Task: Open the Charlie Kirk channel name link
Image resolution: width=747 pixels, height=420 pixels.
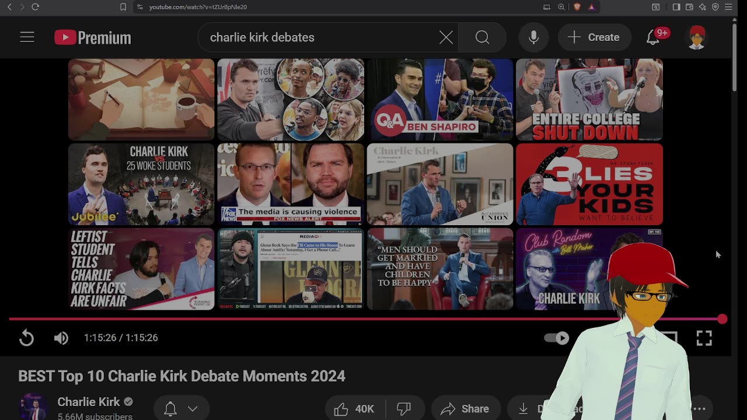Action: pyautogui.click(x=89, y=402)
